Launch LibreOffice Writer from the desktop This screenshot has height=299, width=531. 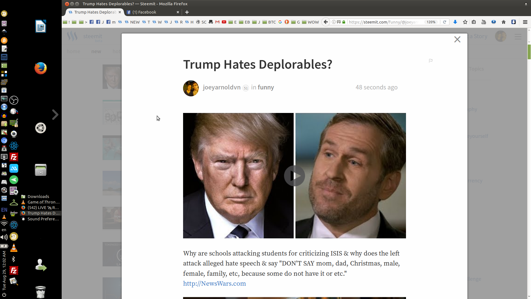pyautogui.click(x=40, y=26)
